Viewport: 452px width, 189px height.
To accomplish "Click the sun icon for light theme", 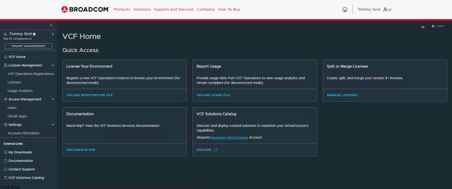I will pyautogui.click(x=433, y=26).
